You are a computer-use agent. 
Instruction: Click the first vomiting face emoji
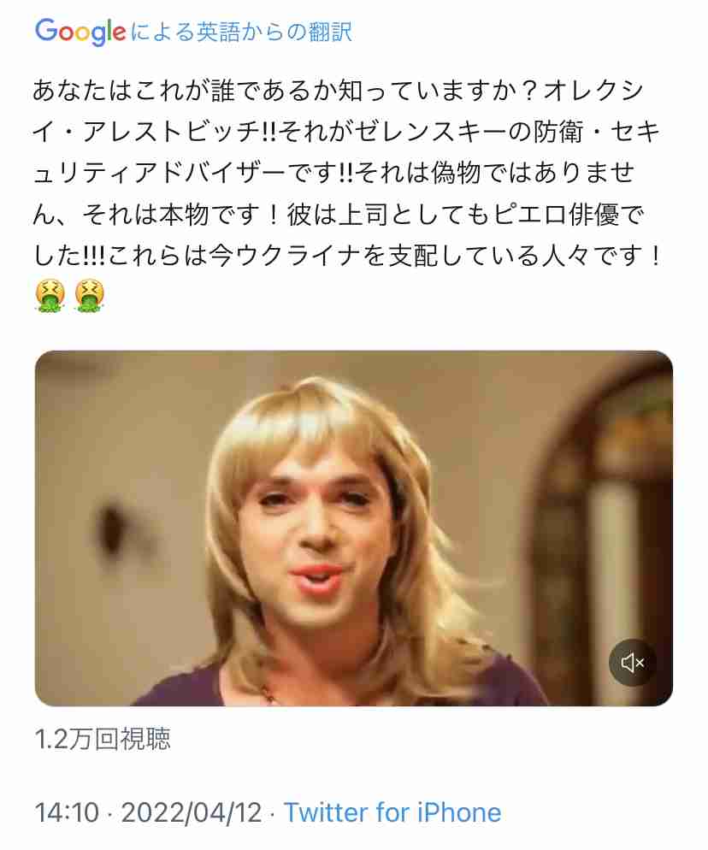pyautogui.click(x=50, y=296)
